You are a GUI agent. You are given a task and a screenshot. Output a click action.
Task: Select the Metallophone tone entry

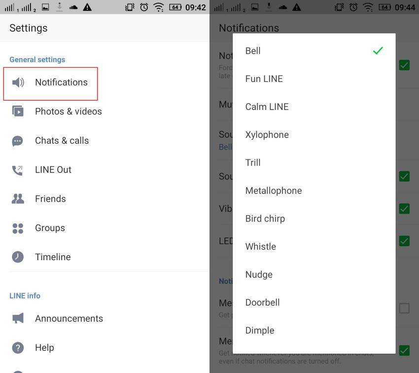point(314,190)
